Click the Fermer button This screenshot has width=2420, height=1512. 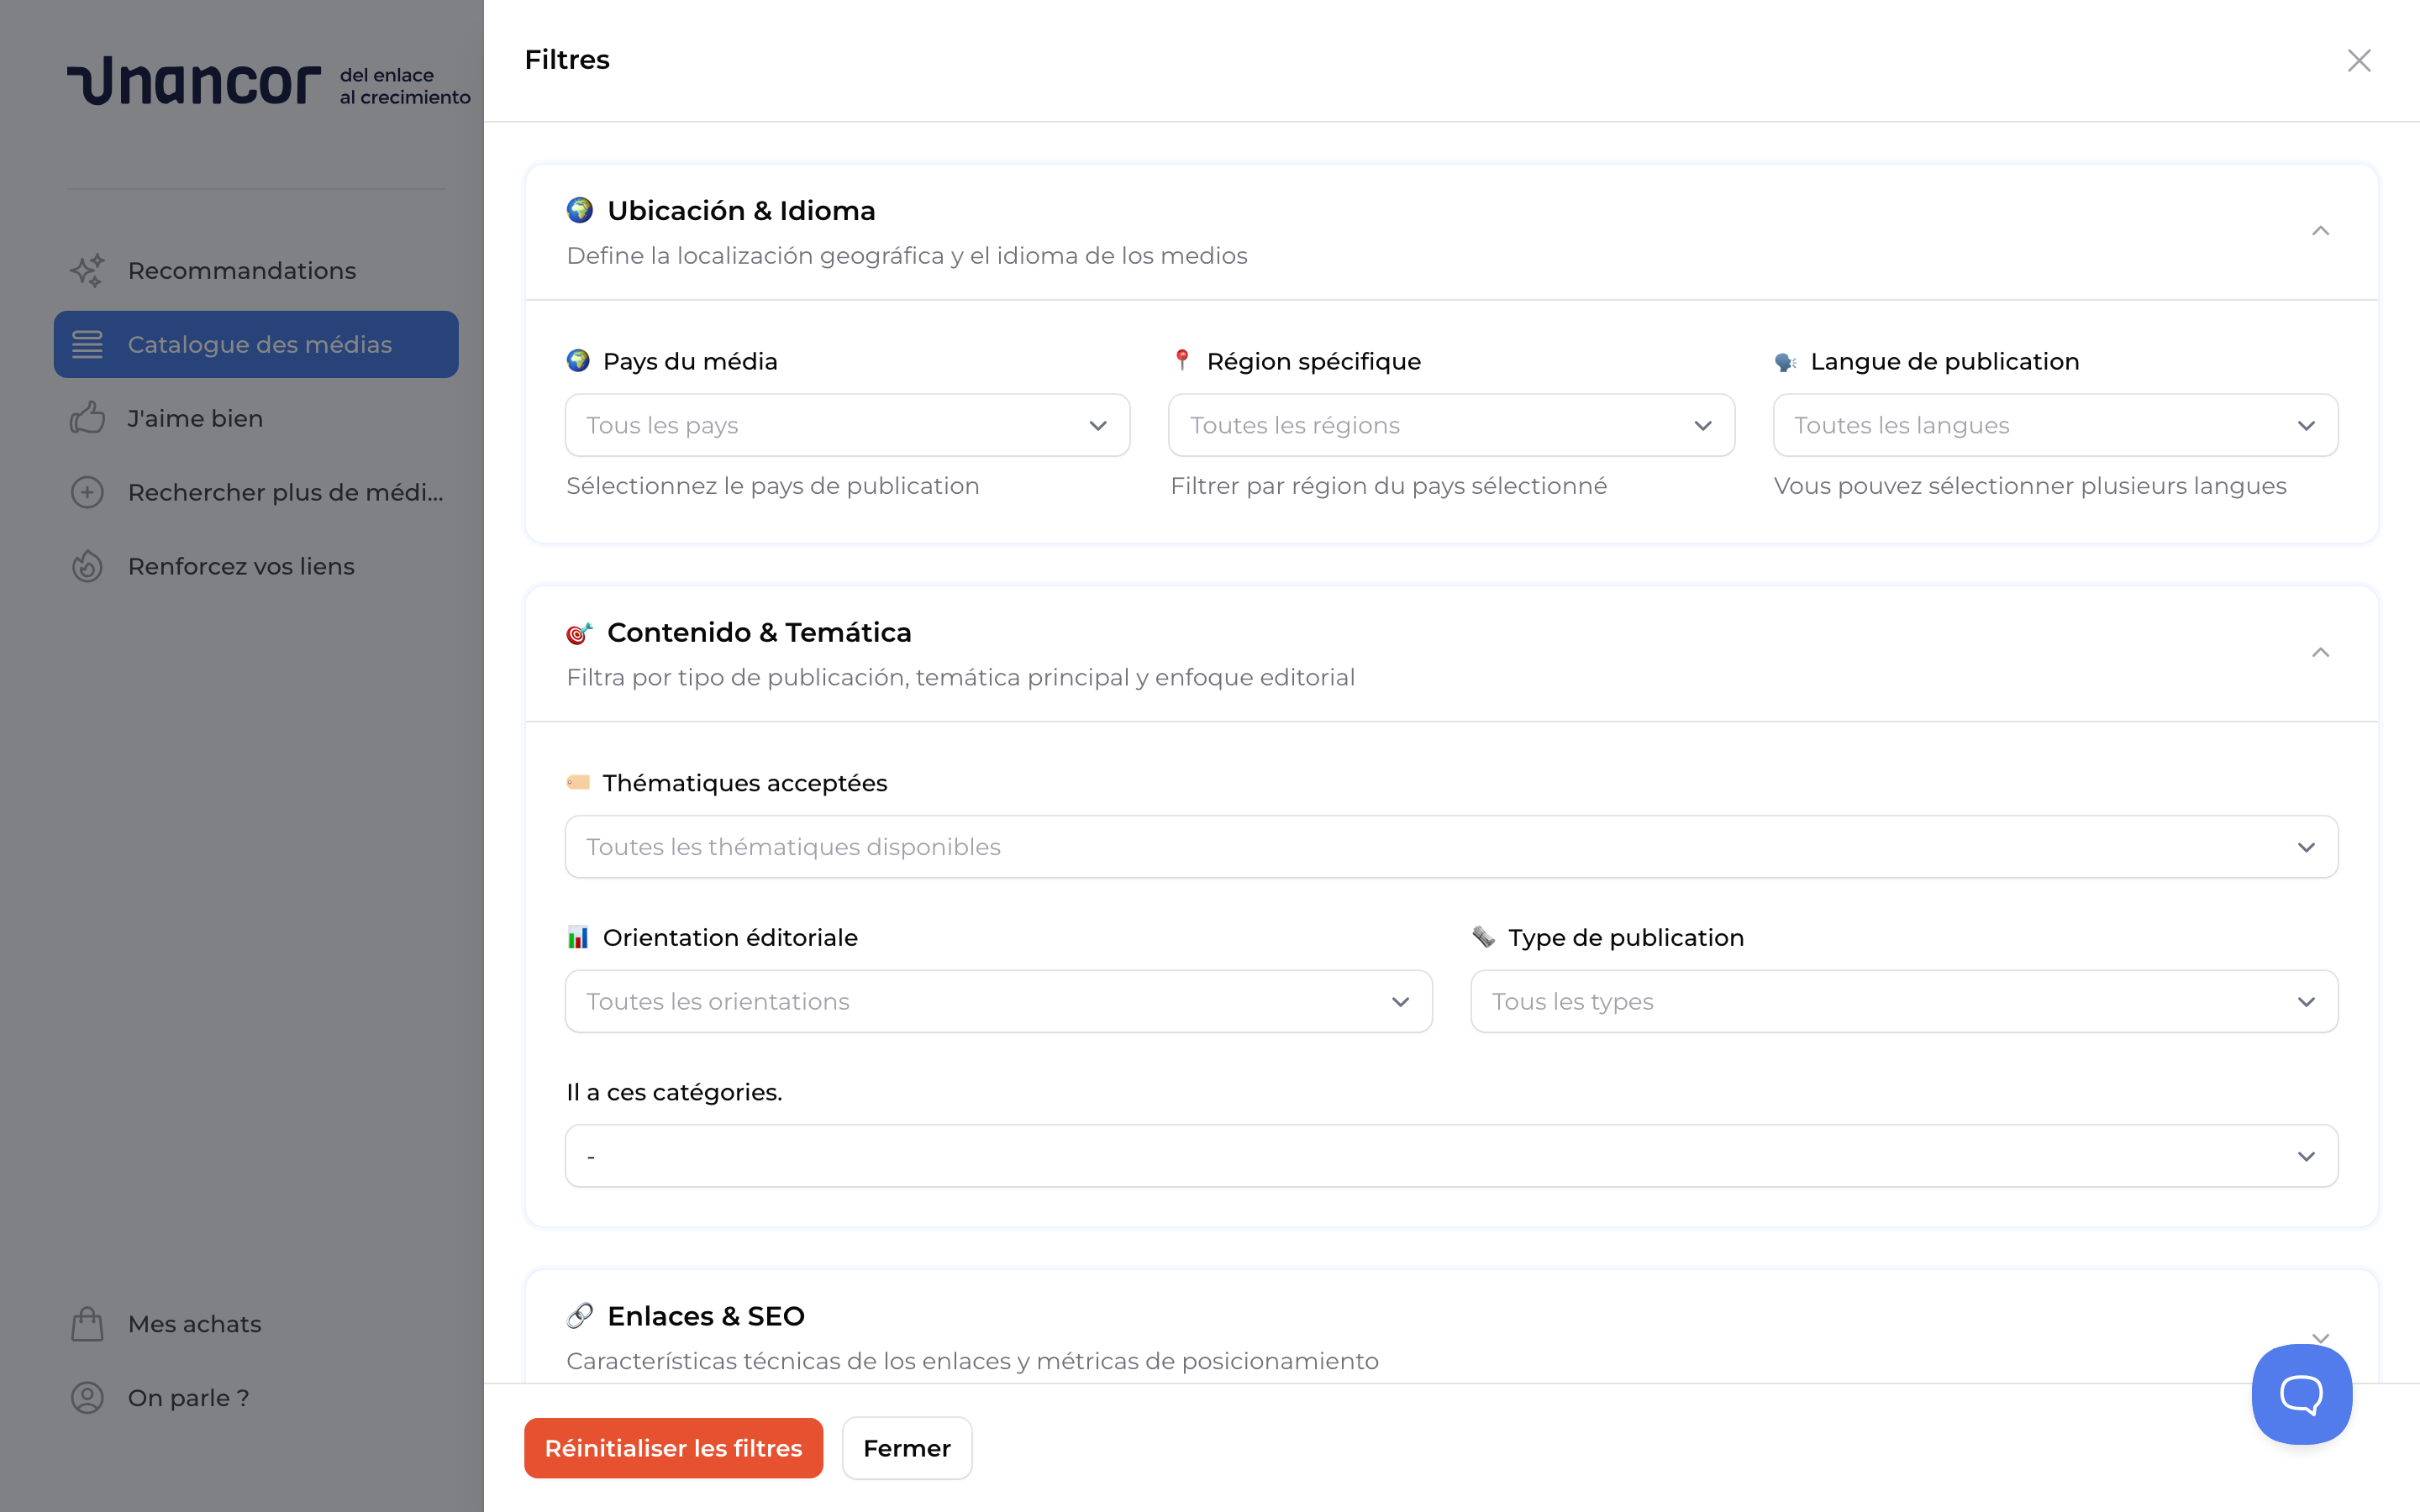tap(906, 1448)
